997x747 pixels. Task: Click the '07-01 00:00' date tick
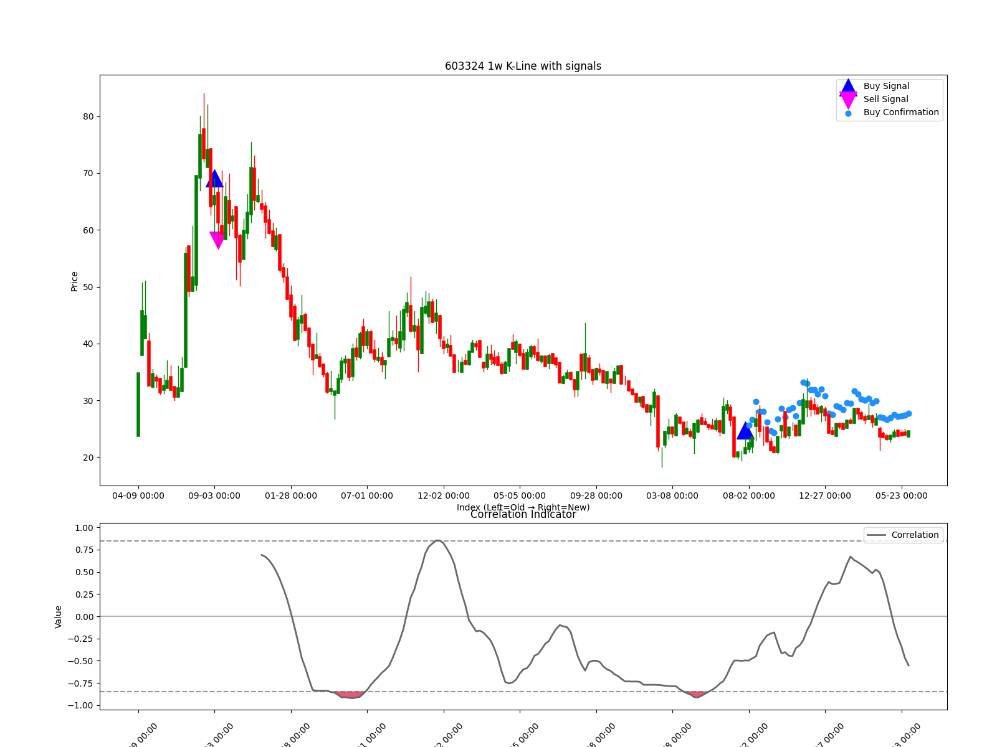coord(367,496)
